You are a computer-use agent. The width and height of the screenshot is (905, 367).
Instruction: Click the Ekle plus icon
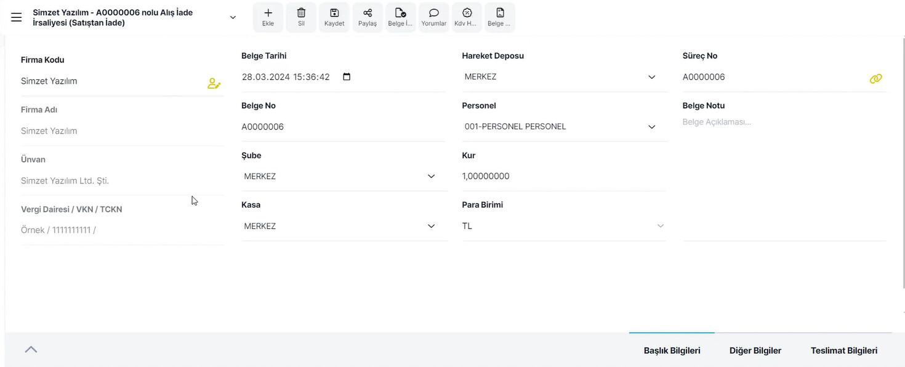pos(268,13)
